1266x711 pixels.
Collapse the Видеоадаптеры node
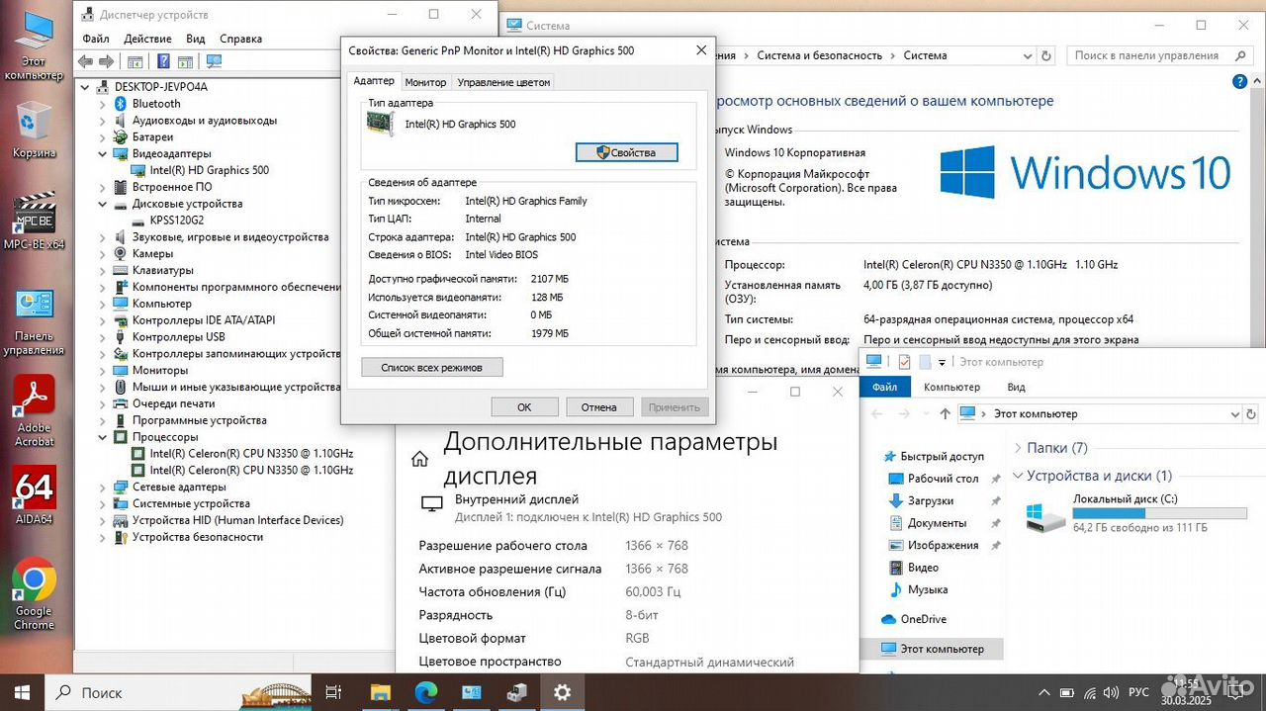pos(103,154)
